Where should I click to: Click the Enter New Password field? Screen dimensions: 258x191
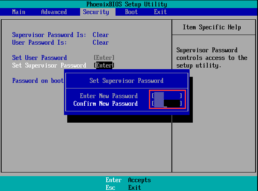(x=167, y=96)
